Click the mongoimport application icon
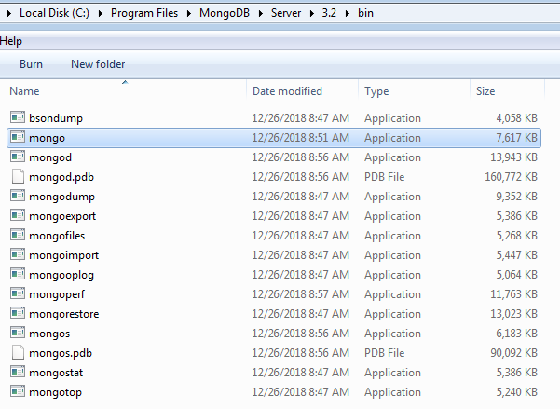Viewport: 560px width, 409px height. 18,254
